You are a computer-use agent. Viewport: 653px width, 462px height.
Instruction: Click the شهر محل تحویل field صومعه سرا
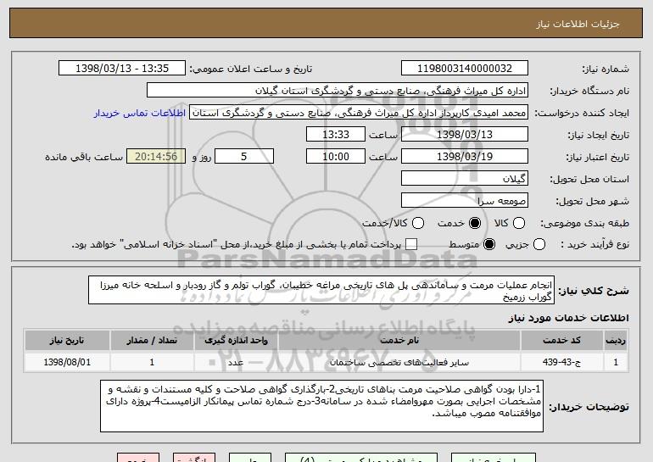coord(465,201)
